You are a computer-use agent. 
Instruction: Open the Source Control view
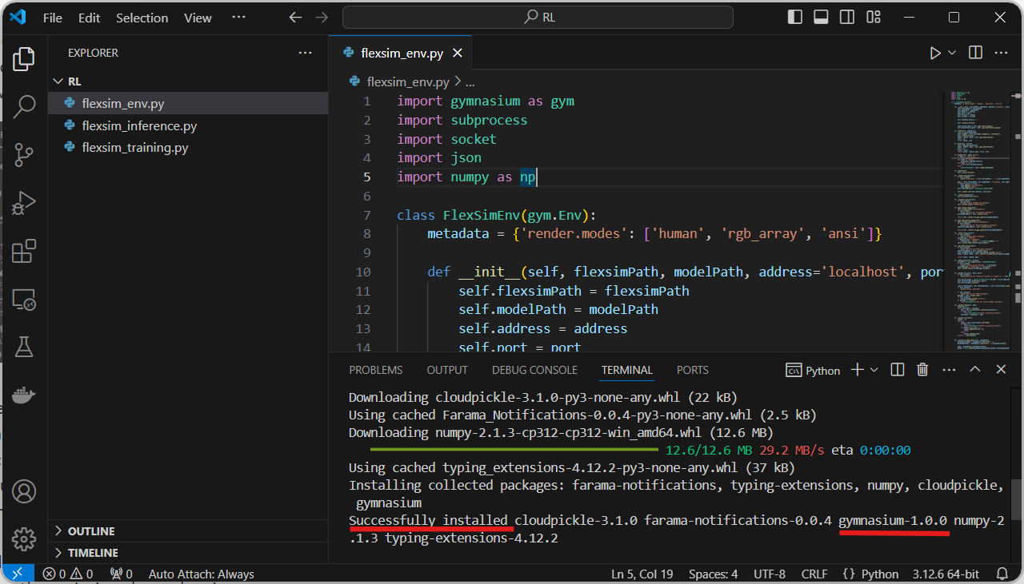tap(24, 154)
